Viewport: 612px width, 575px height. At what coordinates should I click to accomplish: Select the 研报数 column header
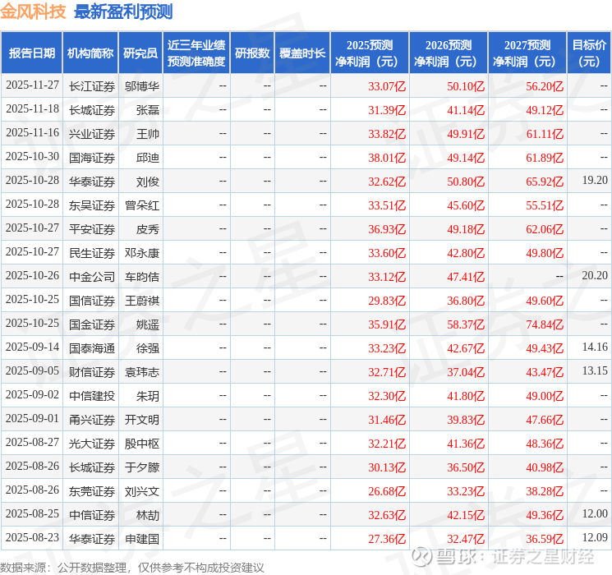(252, 53)
